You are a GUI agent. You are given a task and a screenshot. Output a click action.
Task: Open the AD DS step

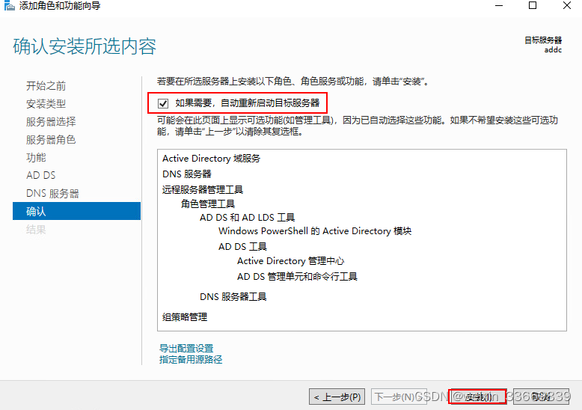[x=41, y=175]
